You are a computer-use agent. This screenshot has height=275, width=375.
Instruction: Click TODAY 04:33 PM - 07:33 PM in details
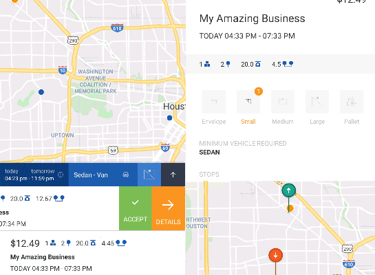pos(247,36)
